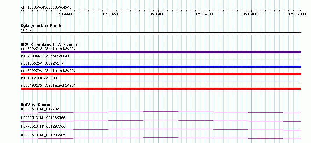Click the nsv1066260 (Coe2014) variant label
Screen dimensions: 311x143
tap(42, 63)
